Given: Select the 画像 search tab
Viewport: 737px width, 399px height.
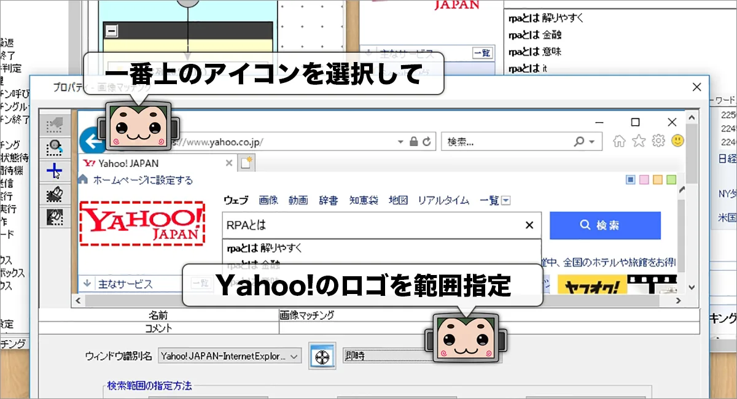Looking at the screenshot, I should pos(268,200).
